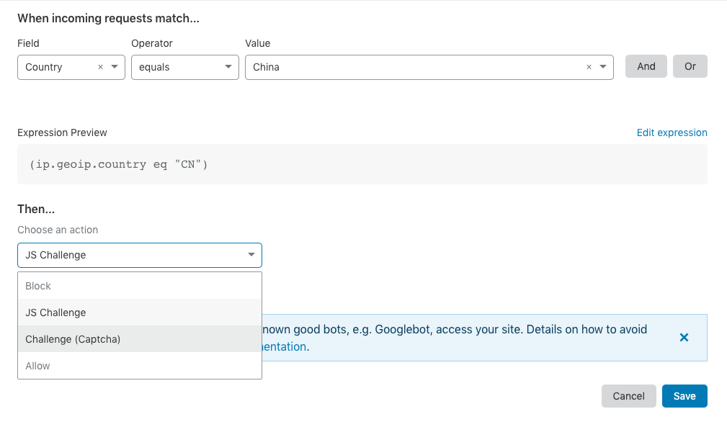This screenshot has height=427, width=727.
Task: Cancel the firewall rule
Action: click(629, 396)
